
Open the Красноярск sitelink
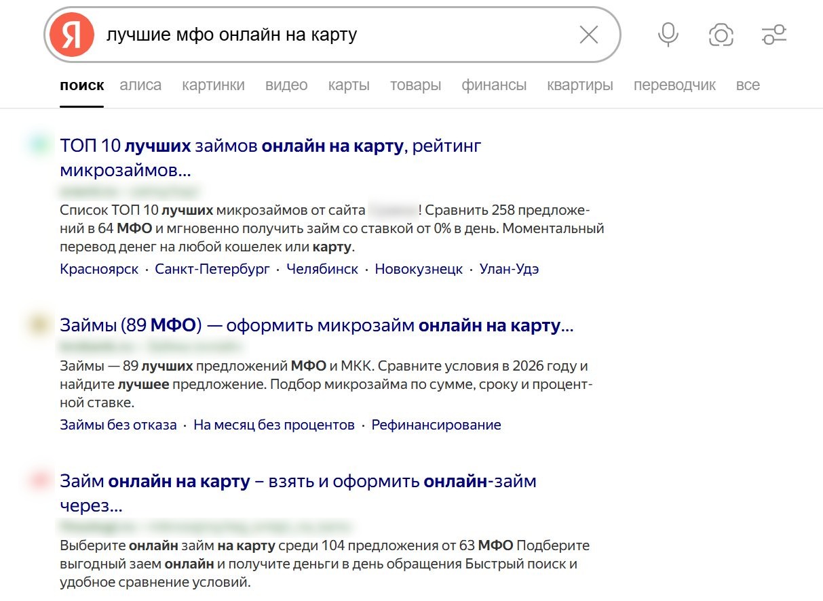tap(99, 269)
